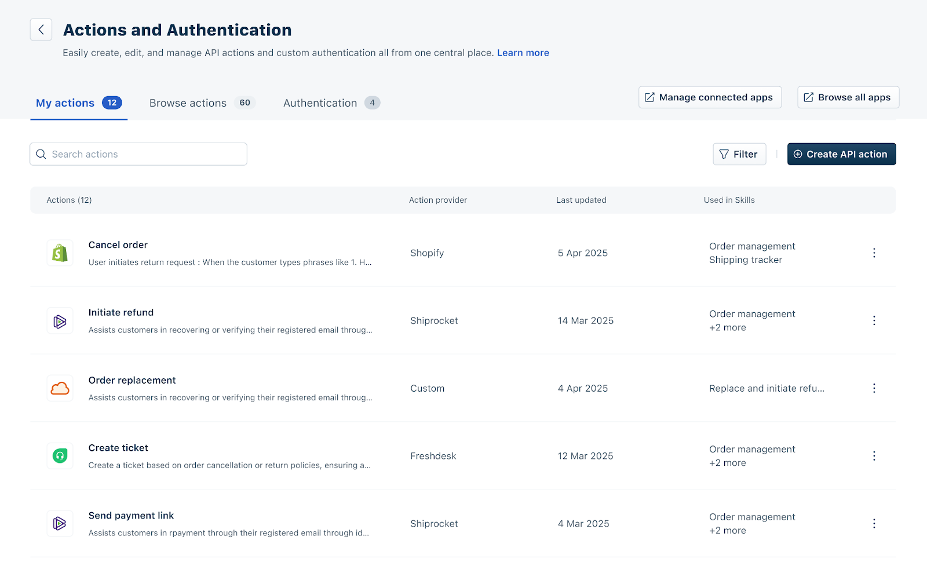Screen dimensions: 927x562
Task: Click the Freshdesk icon for Create ticket
Action: [60, 456]
